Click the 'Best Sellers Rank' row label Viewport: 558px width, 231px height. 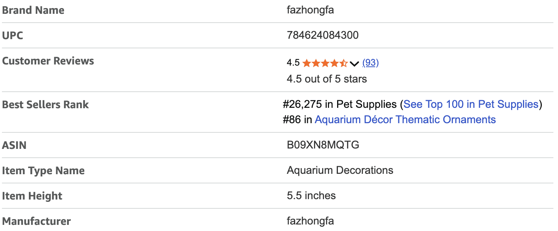pyautogui.click(x=45, y=105)
